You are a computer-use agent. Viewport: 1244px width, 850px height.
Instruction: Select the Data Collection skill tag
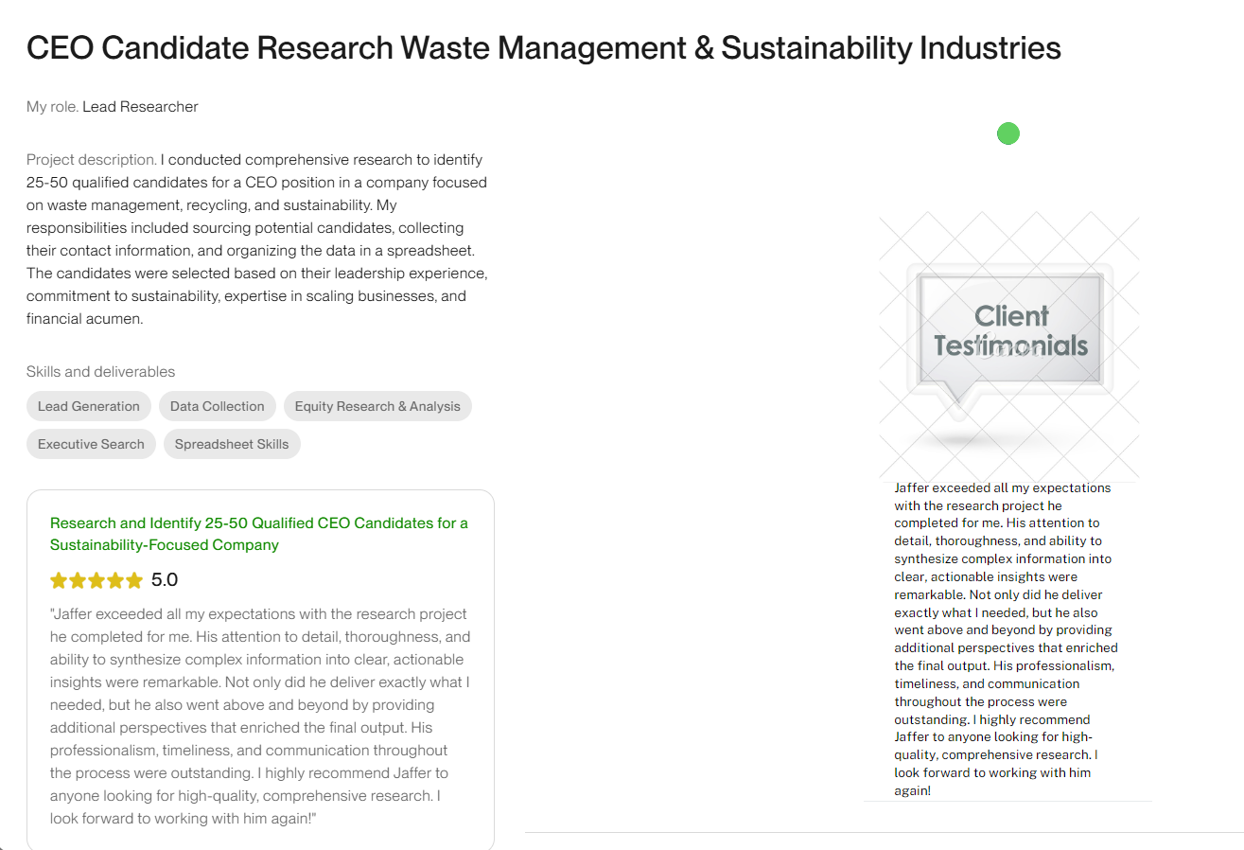tap(218, 406)
